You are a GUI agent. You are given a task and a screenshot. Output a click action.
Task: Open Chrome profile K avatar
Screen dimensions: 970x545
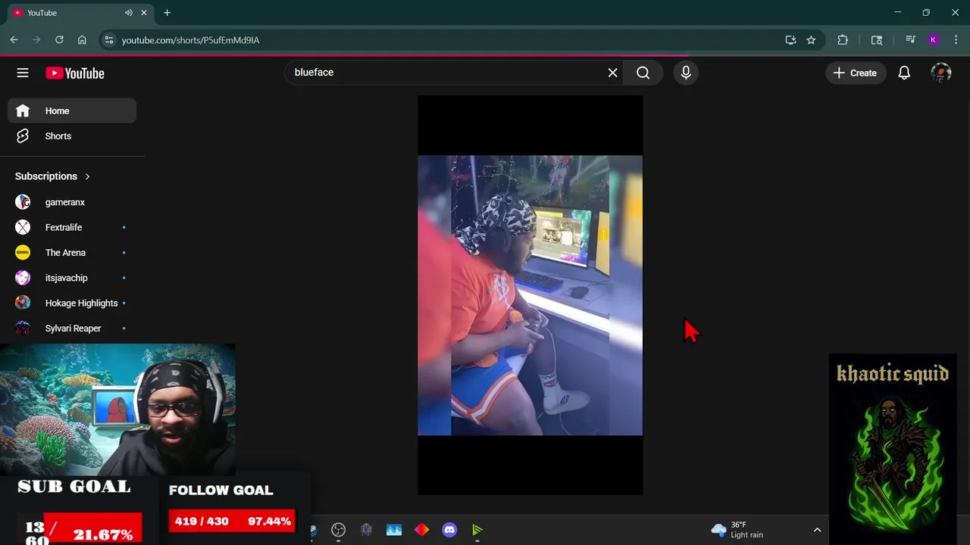point(934,40)
